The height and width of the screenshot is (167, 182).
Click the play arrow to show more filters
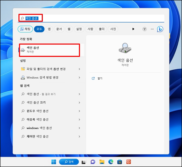click(x=133, y=29)
